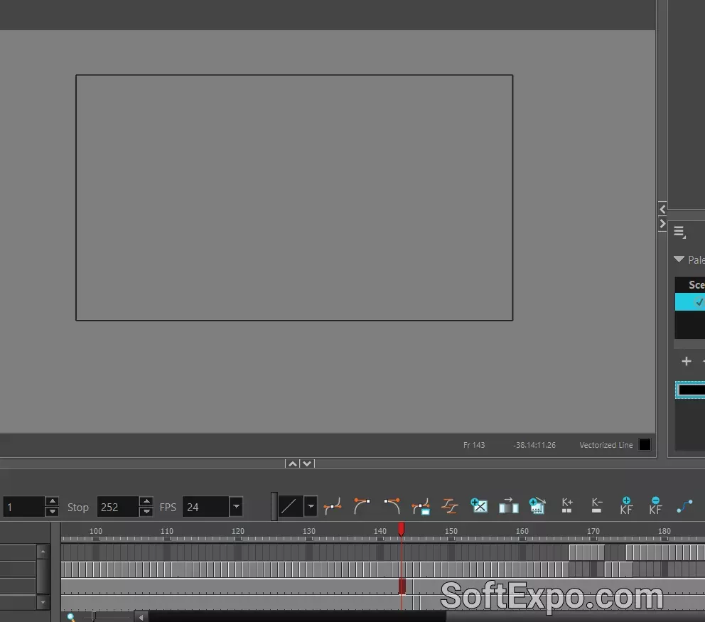Image resolution: width=705 pixels, height=622 pixels.
Task: Select the stop-motion stepped keyframe icon
Action: 450,505
